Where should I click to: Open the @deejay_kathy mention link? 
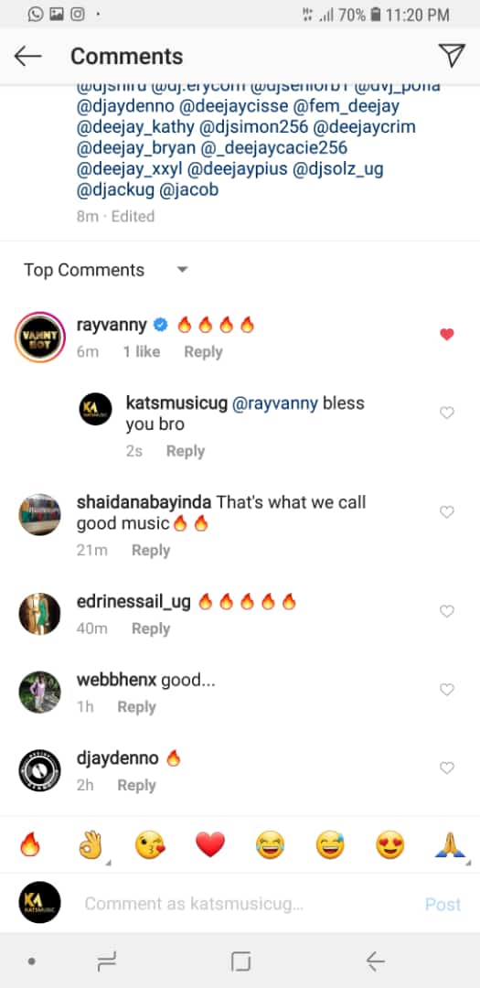coord(134,126)
